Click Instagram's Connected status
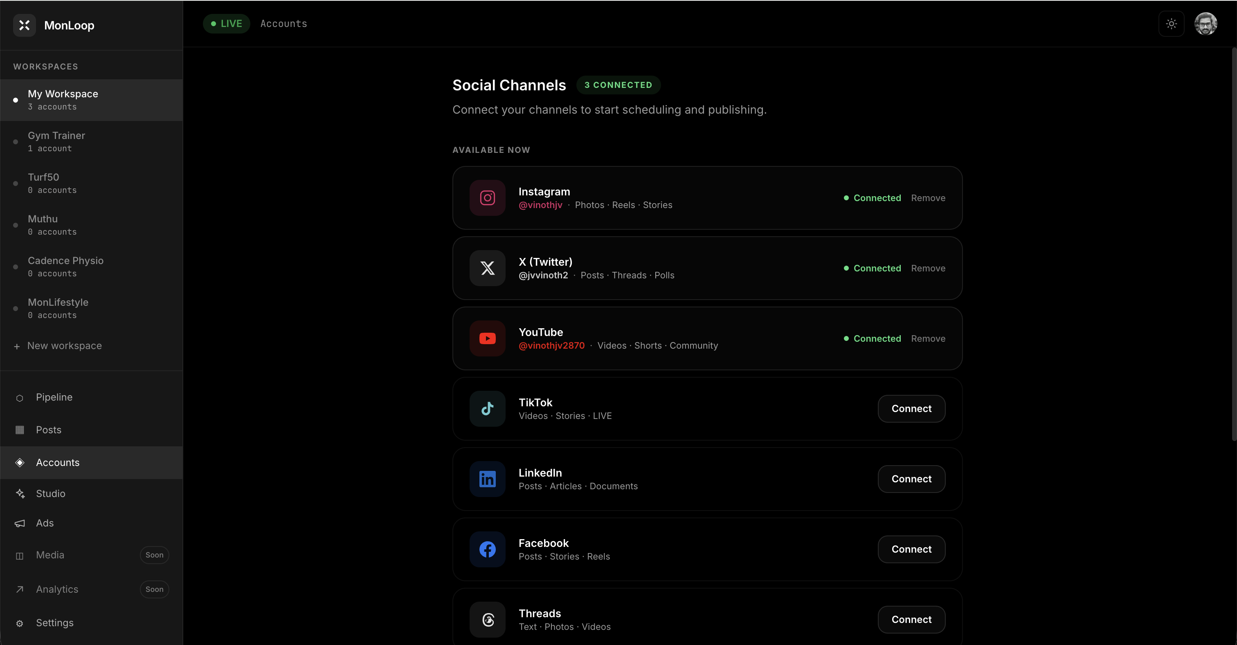Viewport: 1237px width, 645px height. click(x=872, y=198)
